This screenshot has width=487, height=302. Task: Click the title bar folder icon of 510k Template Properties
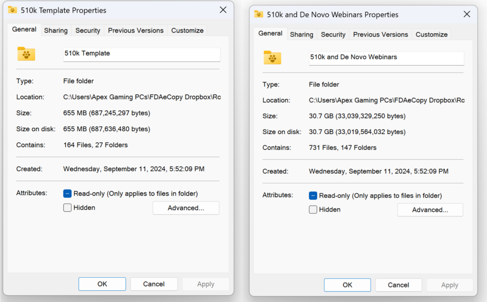pyautogui.click(x=13, y=10)
